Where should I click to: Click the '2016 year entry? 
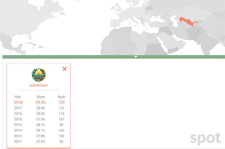[x=18, y=113]
